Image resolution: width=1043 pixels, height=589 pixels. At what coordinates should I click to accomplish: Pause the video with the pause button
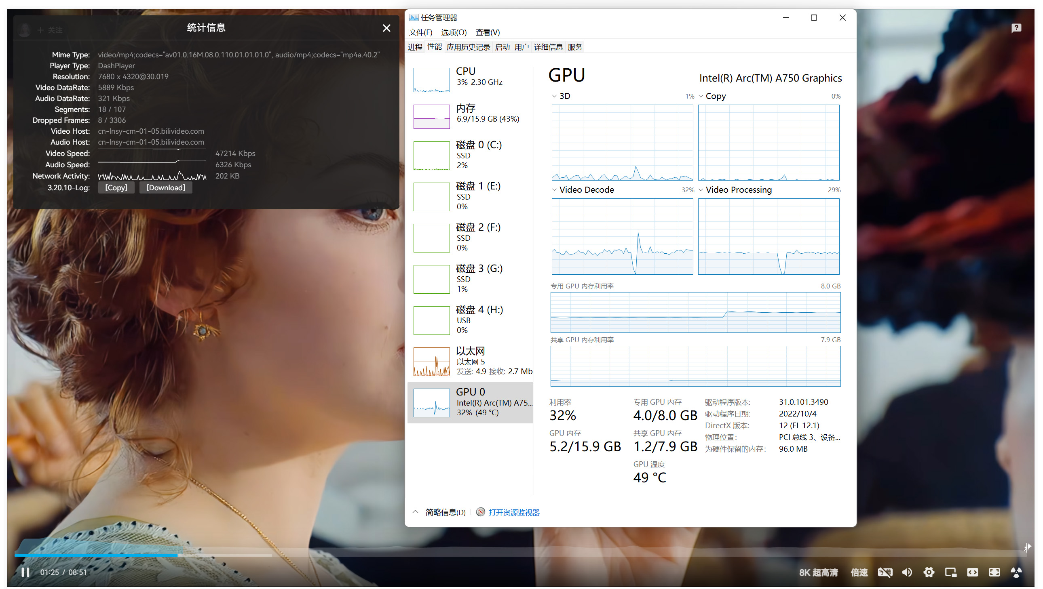tap(25, 572)
